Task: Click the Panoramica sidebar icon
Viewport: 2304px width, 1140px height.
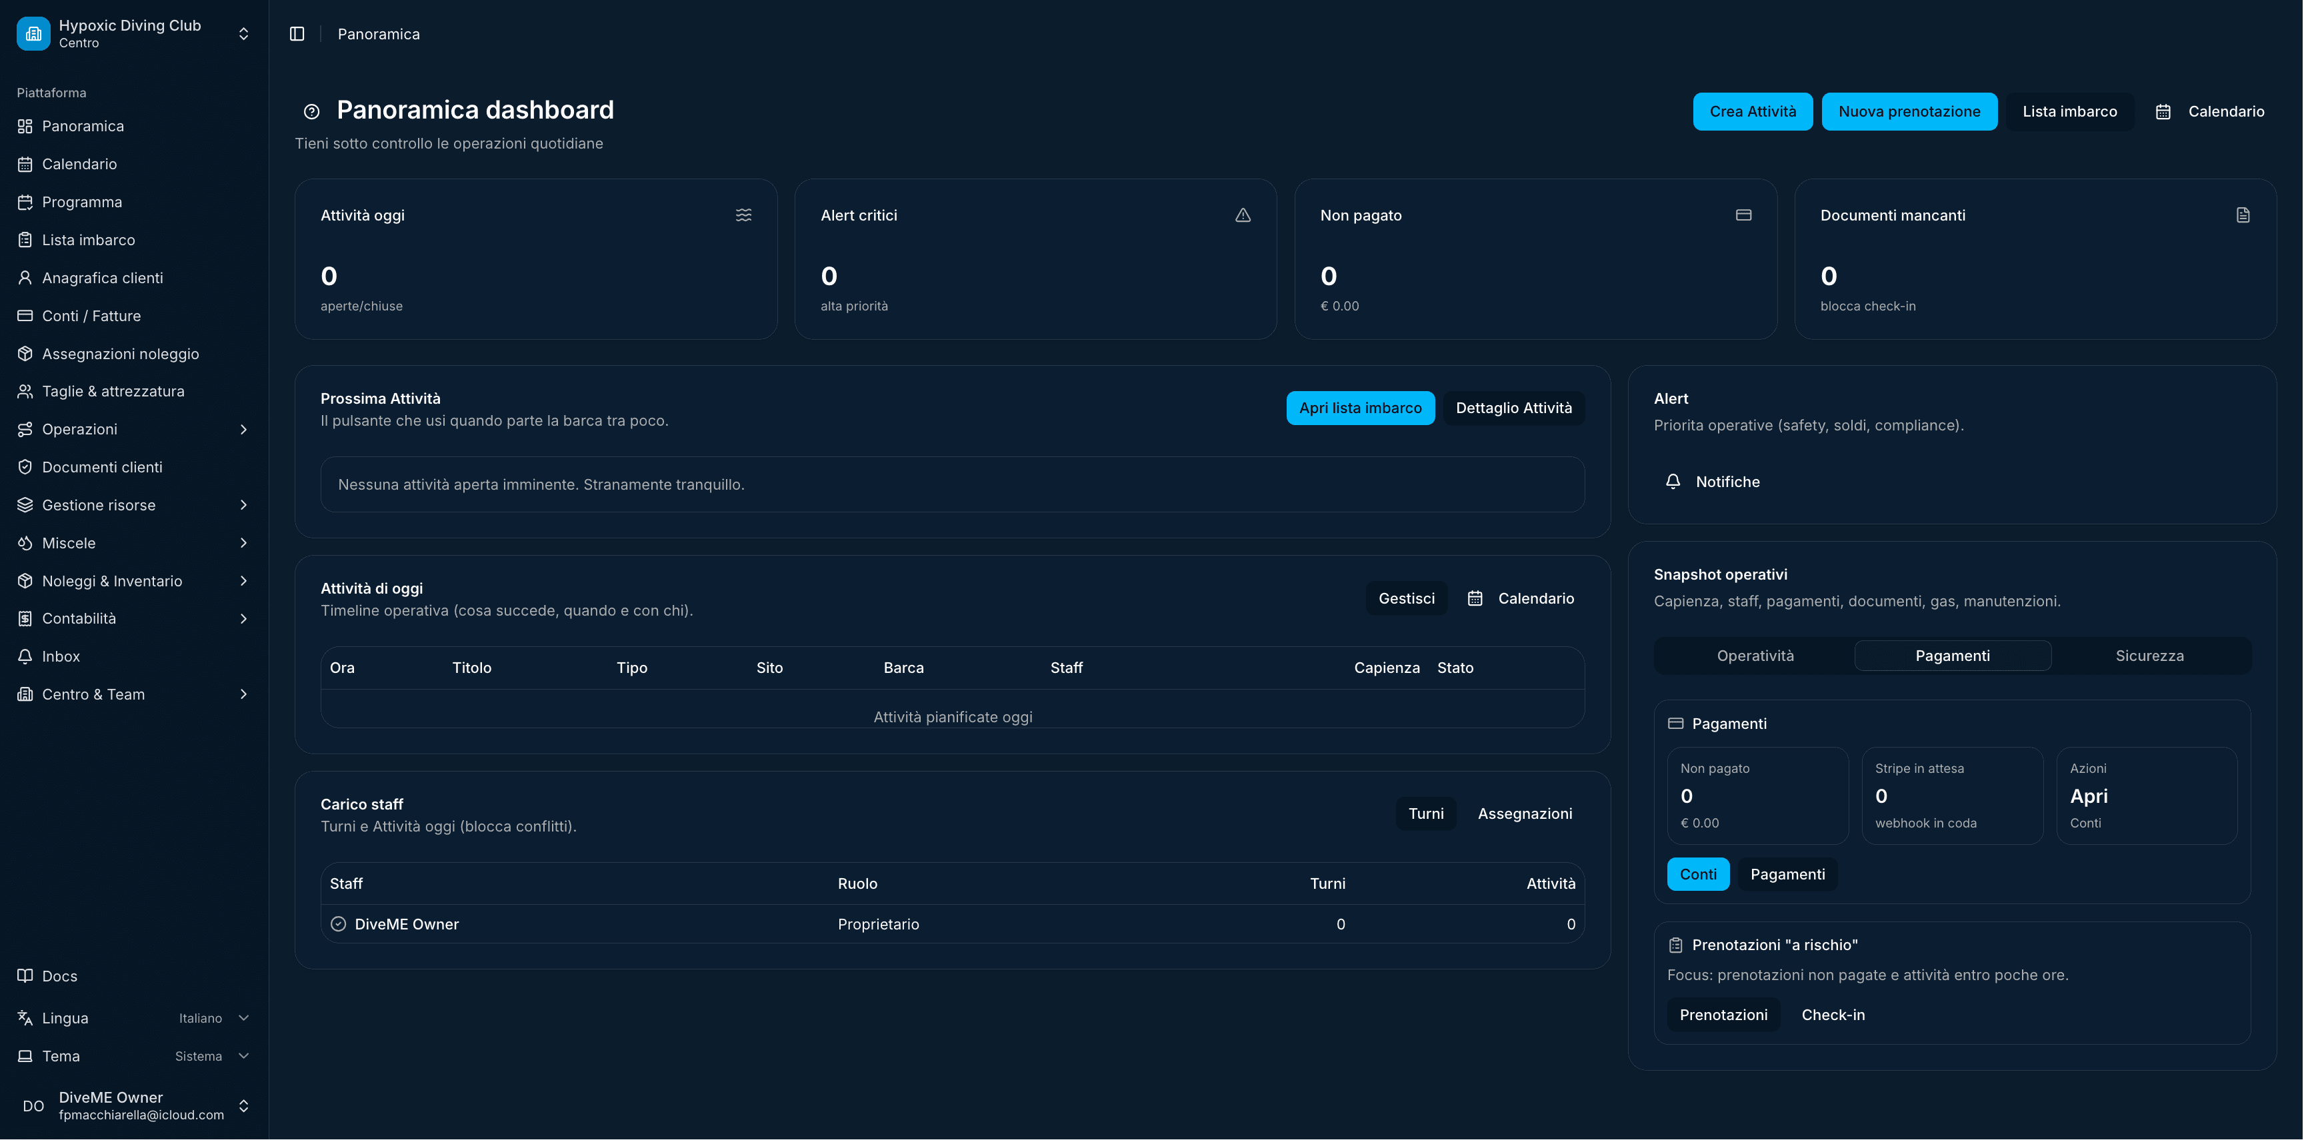Action: [25, 126]
